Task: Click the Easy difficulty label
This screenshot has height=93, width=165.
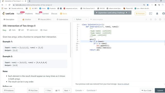Action: 4,30
